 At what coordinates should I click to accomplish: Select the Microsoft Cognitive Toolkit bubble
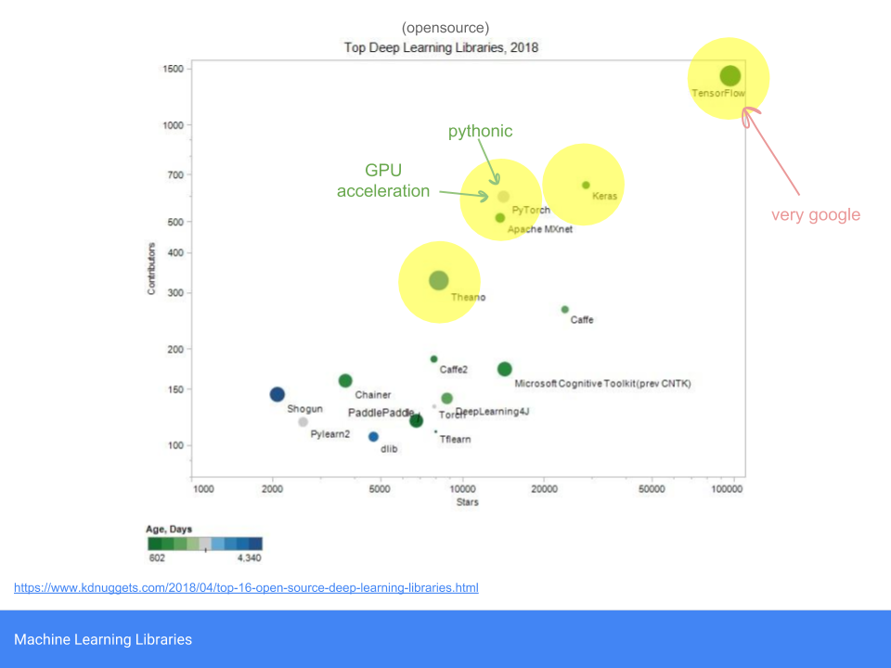pyautogui.click(x=504, y=369)
